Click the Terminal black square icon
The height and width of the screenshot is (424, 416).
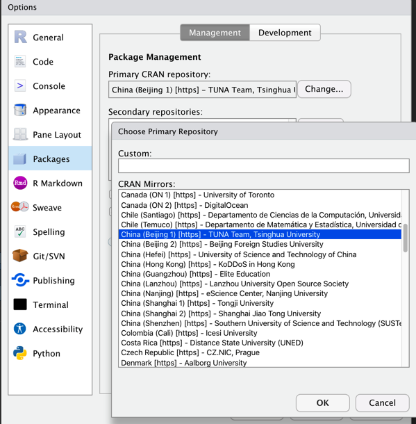[x=20, y=304]
